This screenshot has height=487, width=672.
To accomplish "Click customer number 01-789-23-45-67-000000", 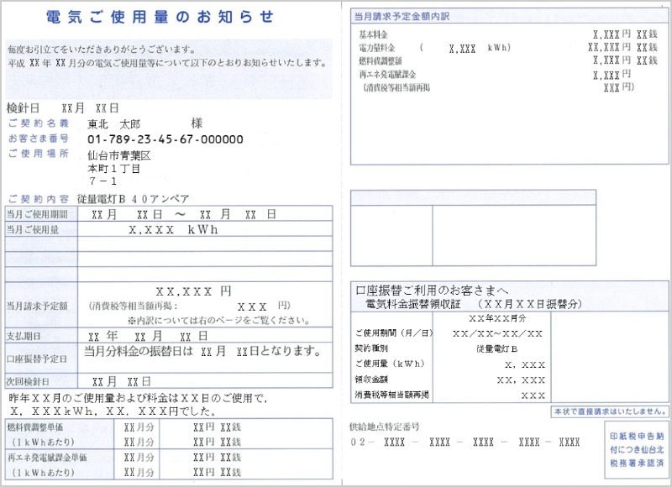I will tap(165, 139).
